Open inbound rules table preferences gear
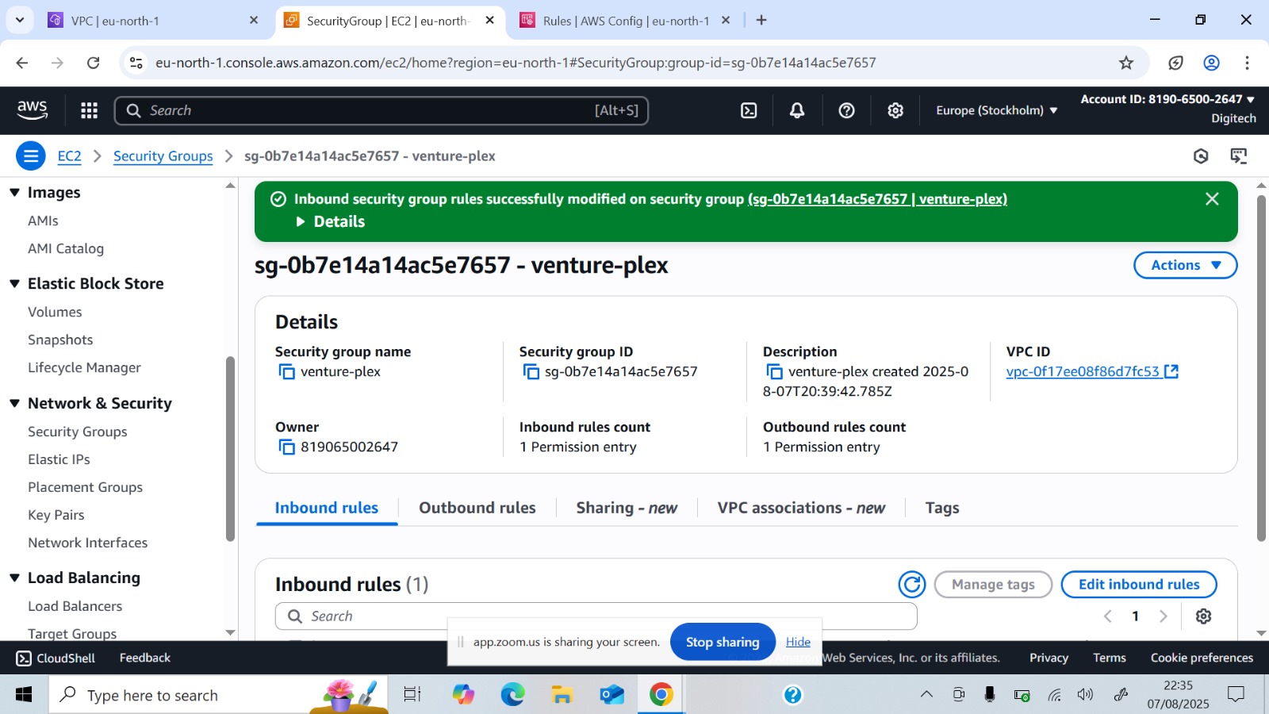The height and width of the screenshot is (714, 1269). [x=1203, y=616]
